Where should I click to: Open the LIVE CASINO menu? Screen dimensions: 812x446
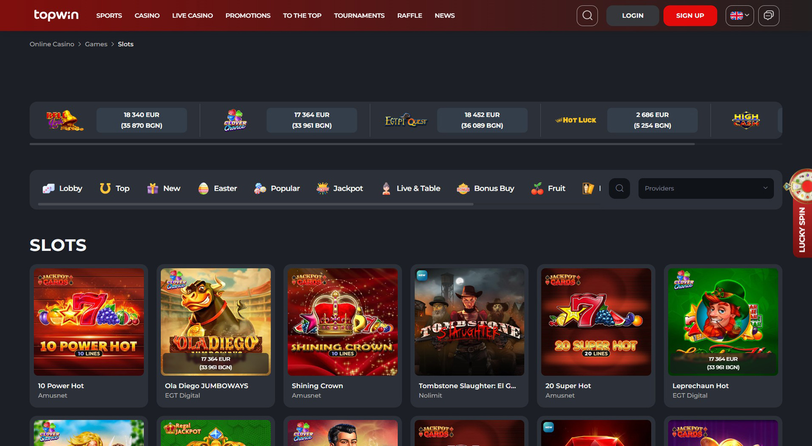(x=193, y=16)
